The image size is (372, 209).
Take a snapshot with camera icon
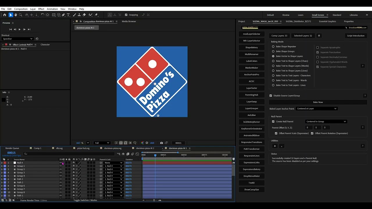162,143
